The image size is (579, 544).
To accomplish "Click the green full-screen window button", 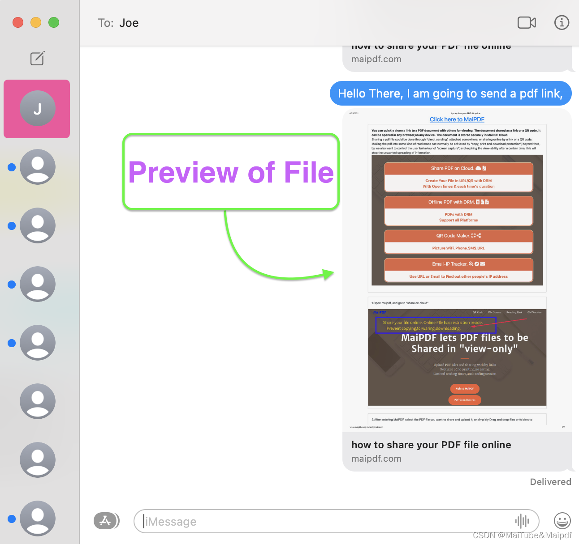I will [x=54, y=22].
